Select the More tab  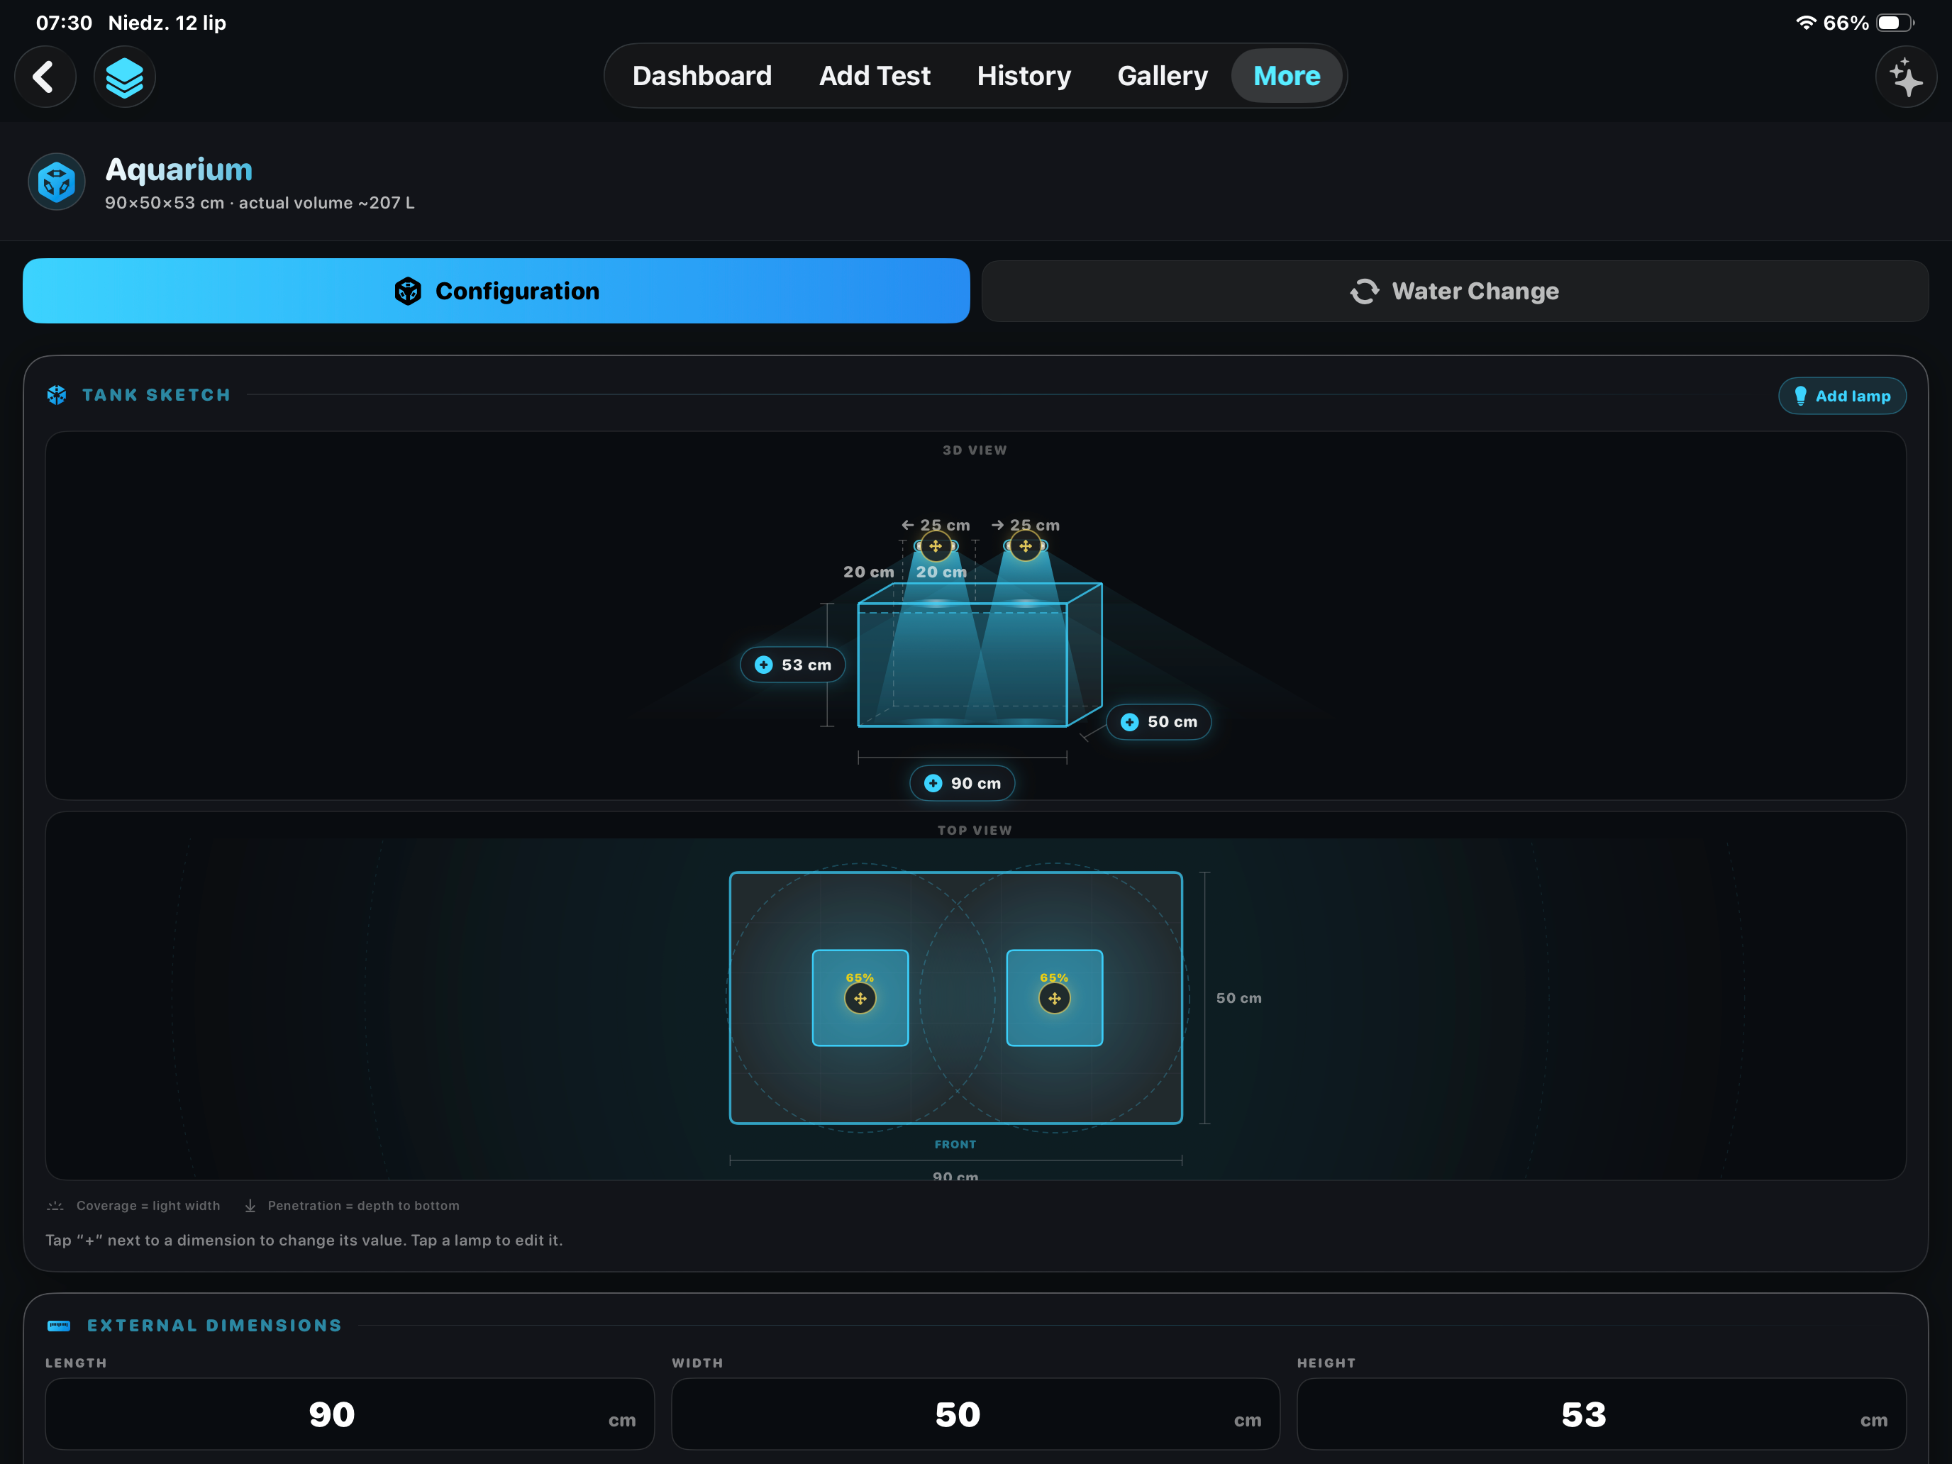[1287, 76]
